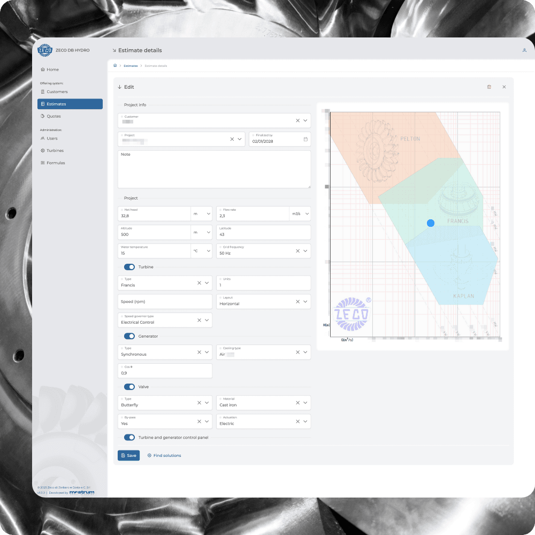Click inside the Note text area
The image size is (535, 535).
click(214, 169)
